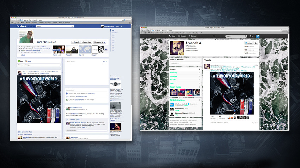Click the Tweet to Amenah A. input box
Viewport: 300px width, 168px height.
click(185, 63)
